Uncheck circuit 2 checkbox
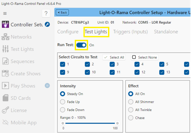191x133 pixels. (x=88, y=64)
